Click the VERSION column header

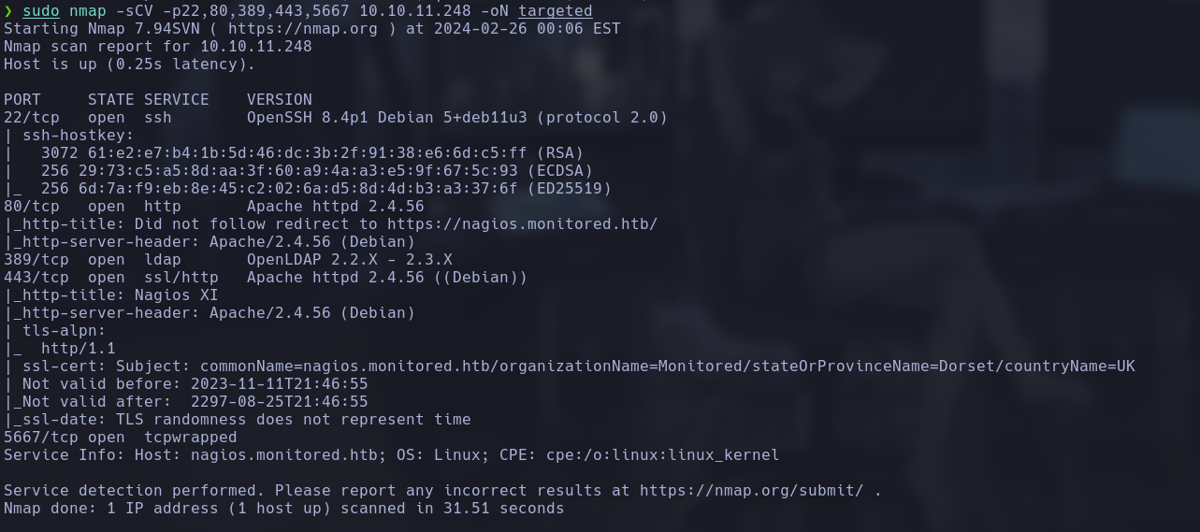point(280,100)
